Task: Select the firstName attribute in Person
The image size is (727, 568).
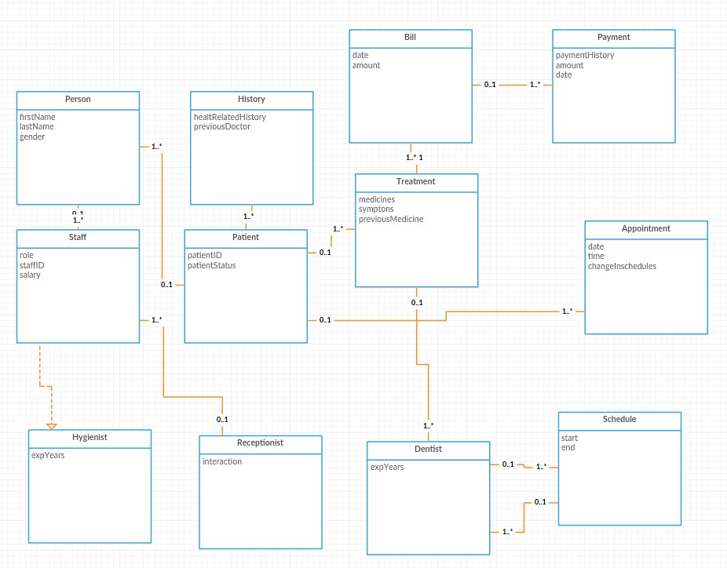Action: [x=36, y=117]
